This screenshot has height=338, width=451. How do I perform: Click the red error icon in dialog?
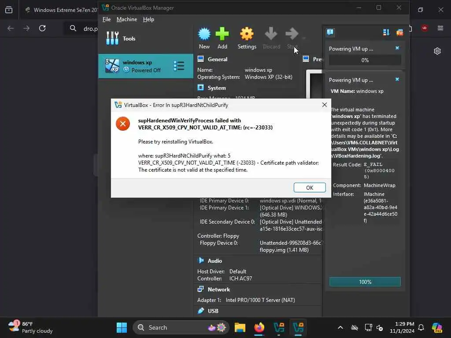tap(123, 124)
